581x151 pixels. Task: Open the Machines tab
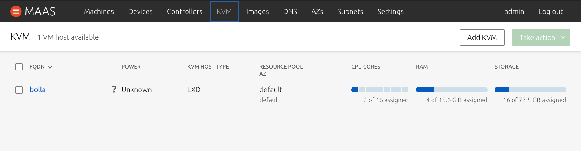pyautogui.click(x=99, y=11)
